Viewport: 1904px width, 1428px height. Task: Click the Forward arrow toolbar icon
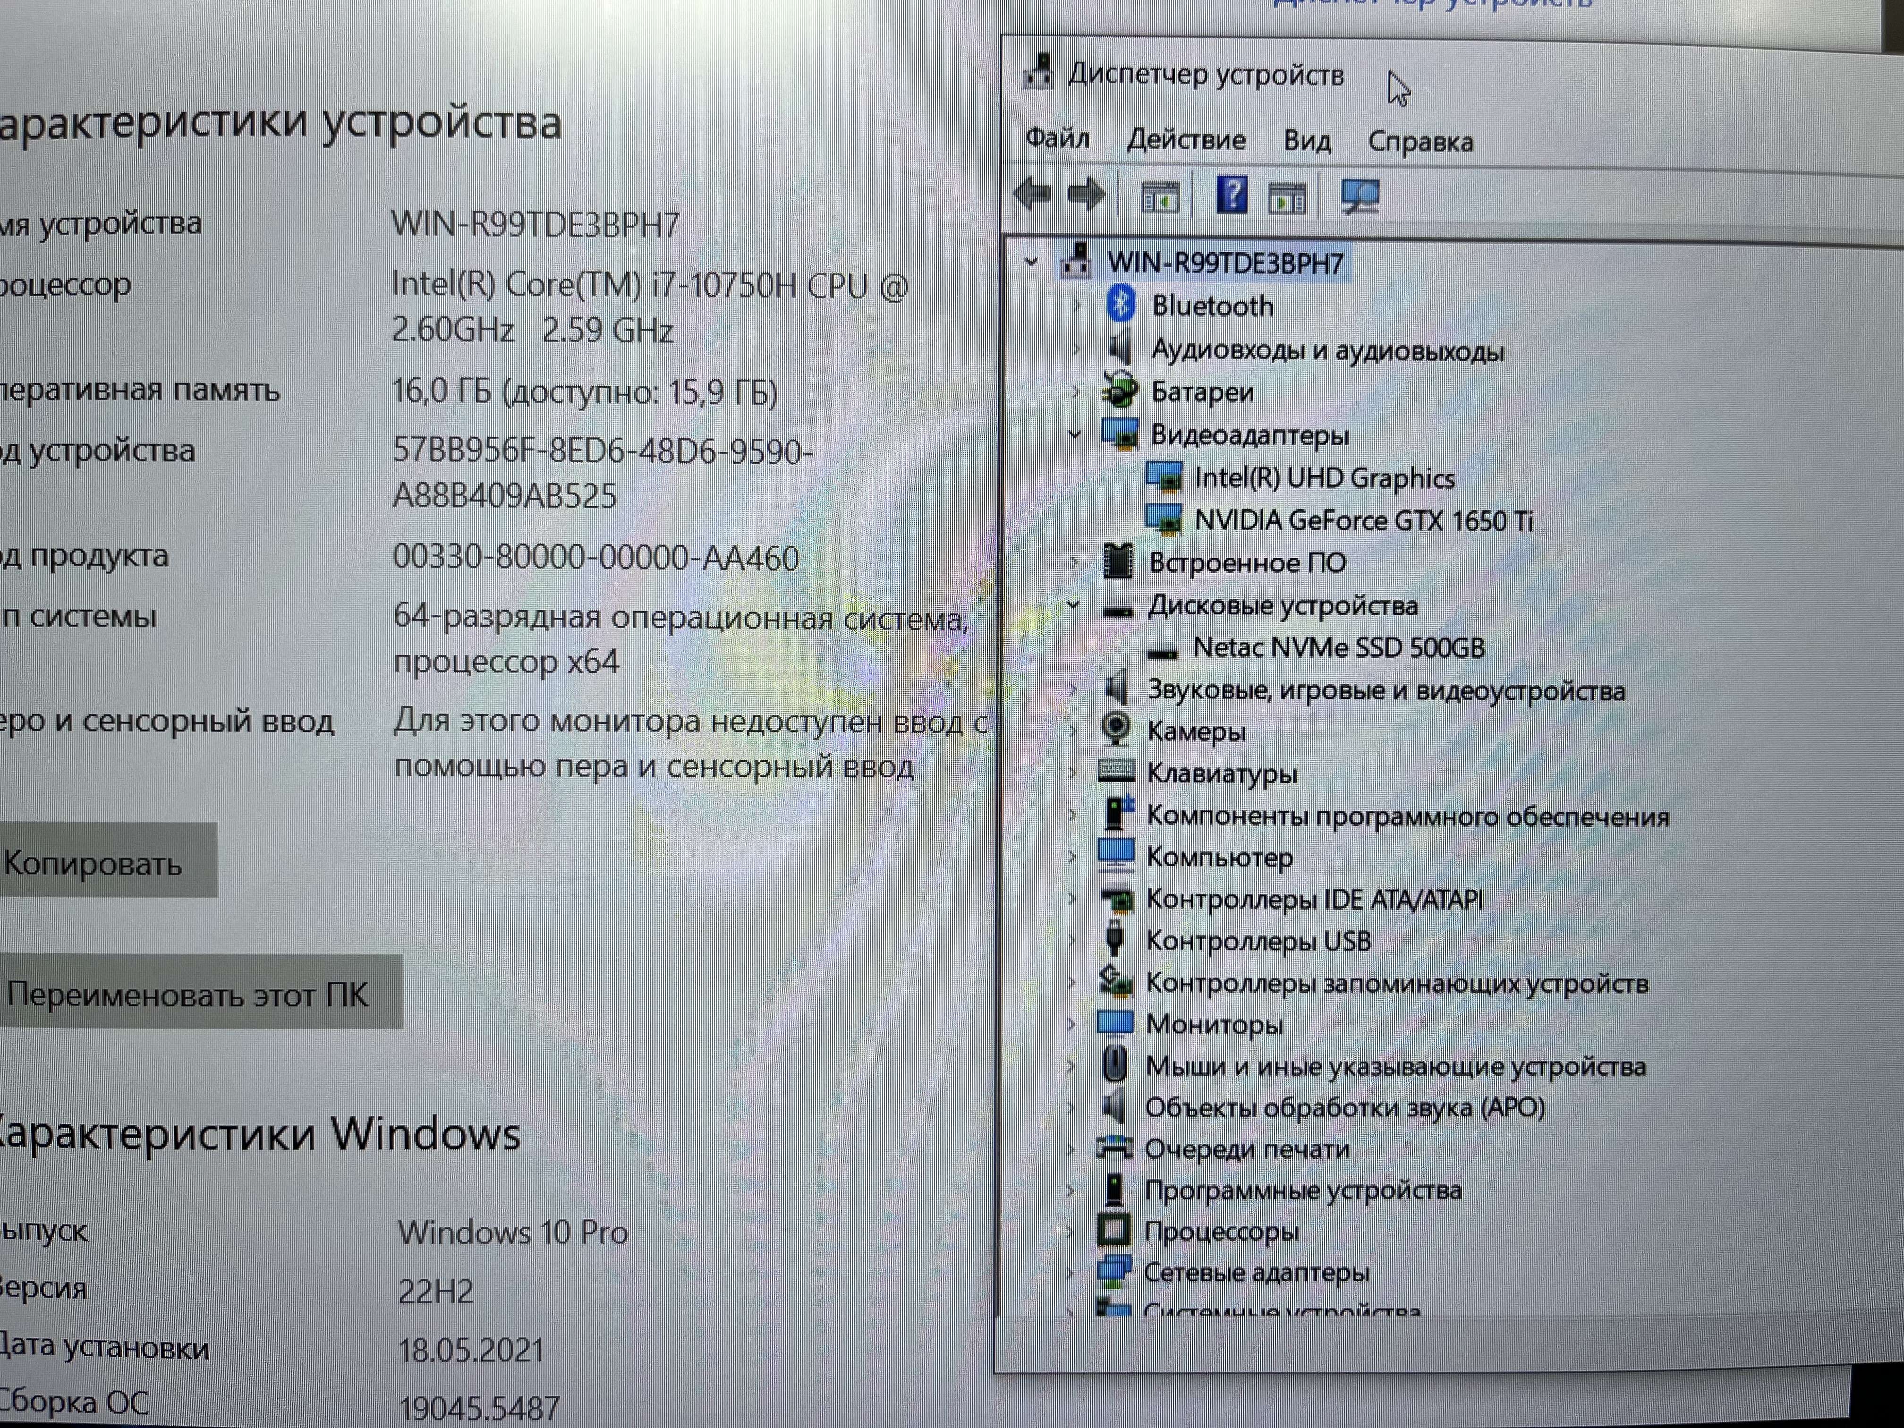[1086, 195]
